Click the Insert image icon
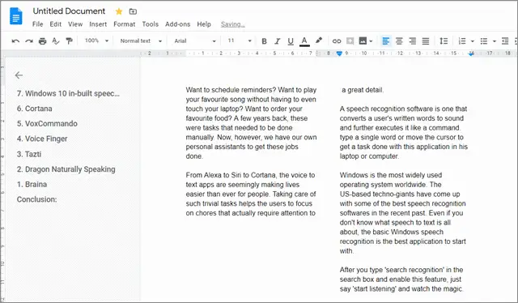Image resolution: width=518 pixels, height=303 pixels. (363, 41)
